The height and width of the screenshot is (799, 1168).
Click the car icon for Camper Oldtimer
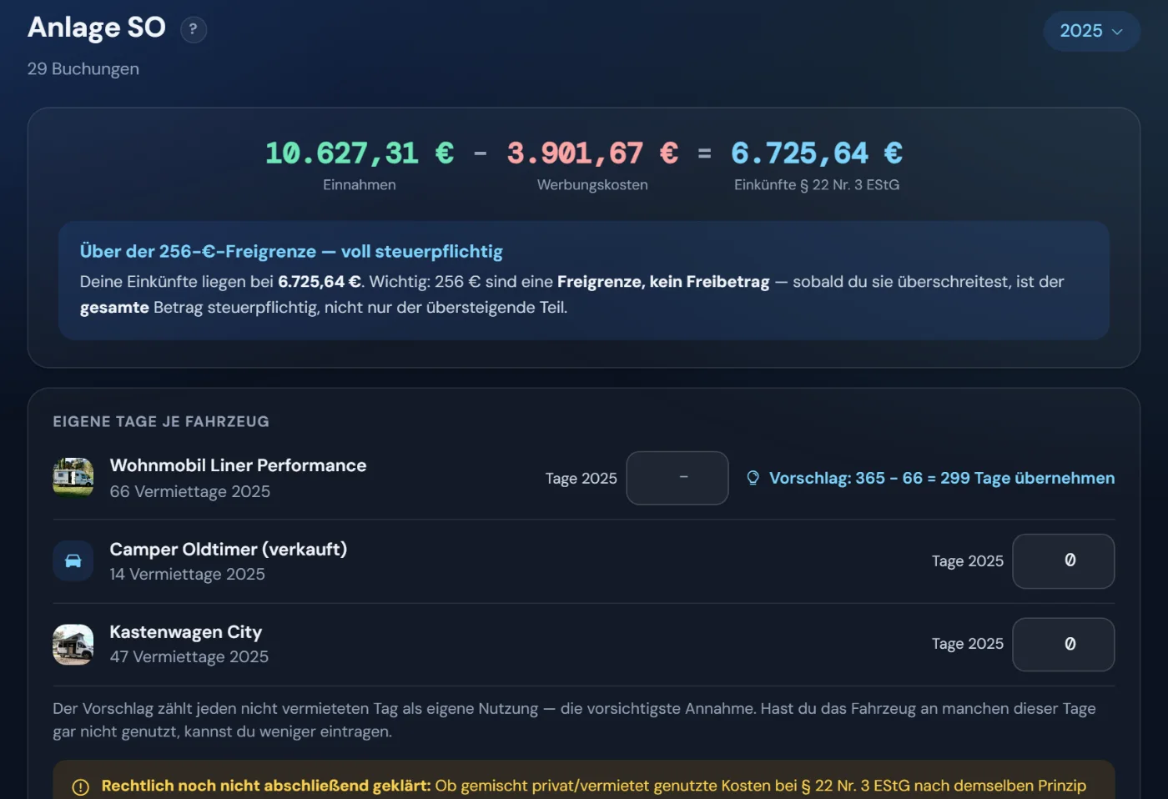(73, 561)
